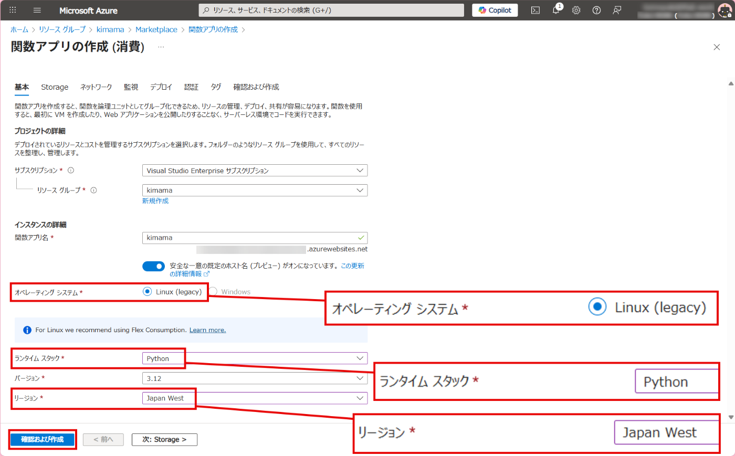Focus the 関数アプリ名 input field
The height and width of the screenshot is (456, 735).
255,238
